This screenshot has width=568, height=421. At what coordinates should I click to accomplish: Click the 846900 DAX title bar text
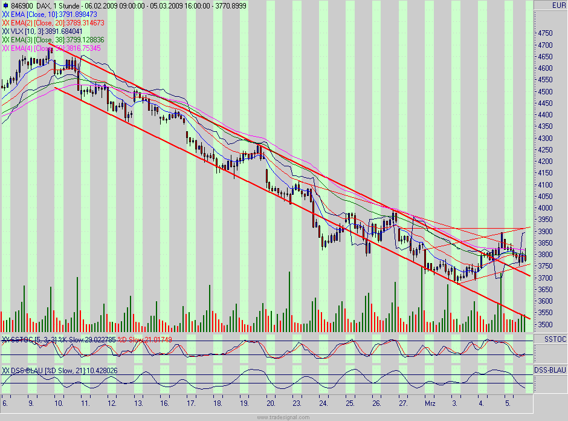click(36, 5)
